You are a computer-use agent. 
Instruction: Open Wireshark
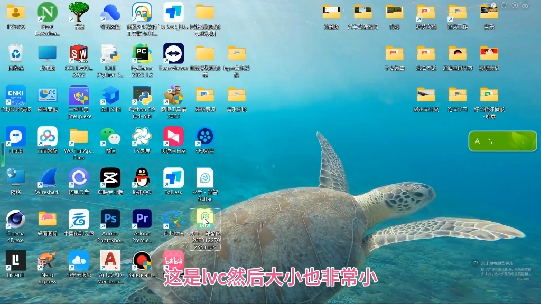coord(48,178)
